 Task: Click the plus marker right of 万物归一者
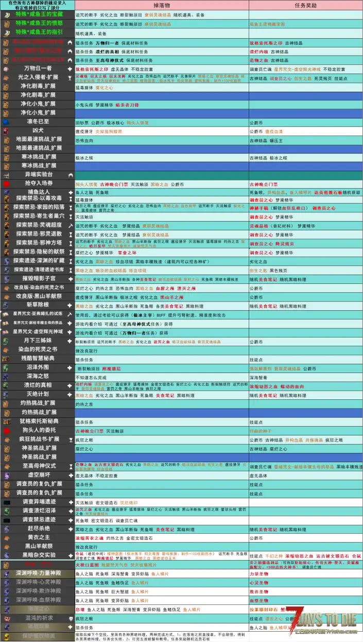[x=70, y=68]
